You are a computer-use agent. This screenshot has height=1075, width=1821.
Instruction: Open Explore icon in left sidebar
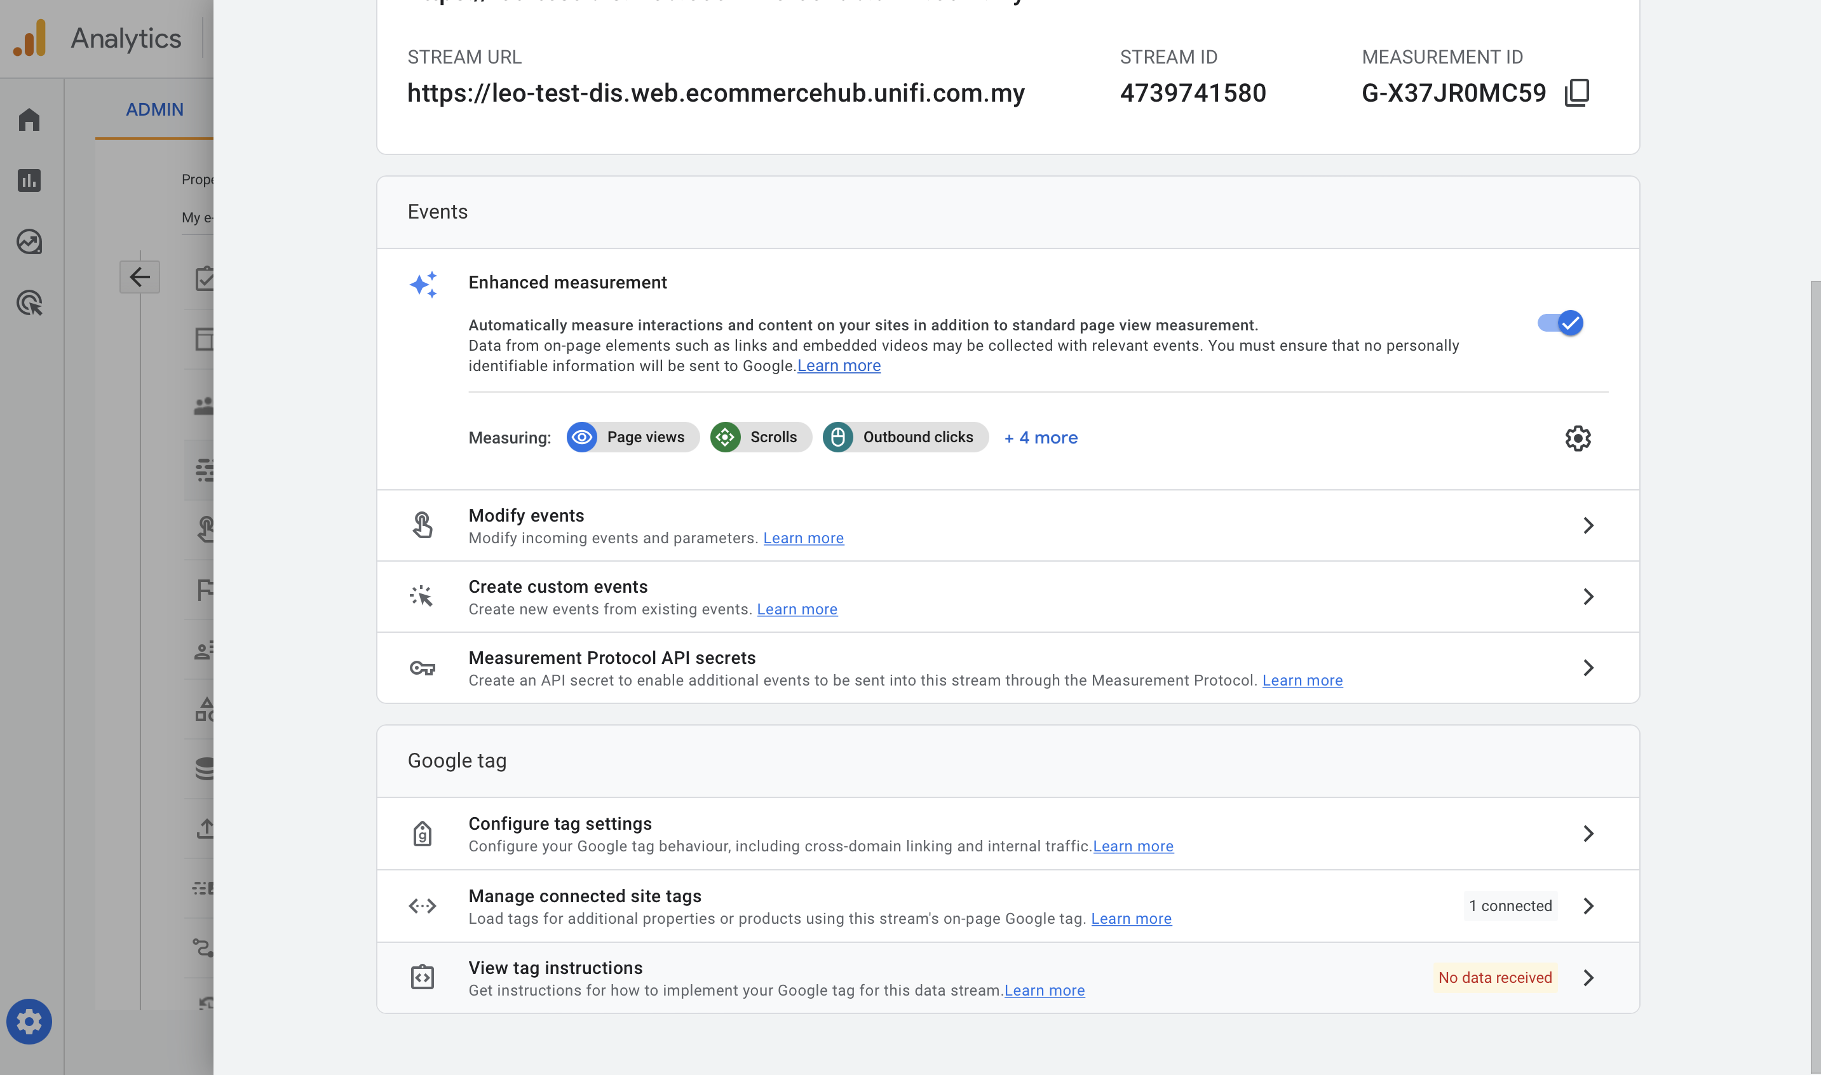pyautogui.click(x=29, y=242)
